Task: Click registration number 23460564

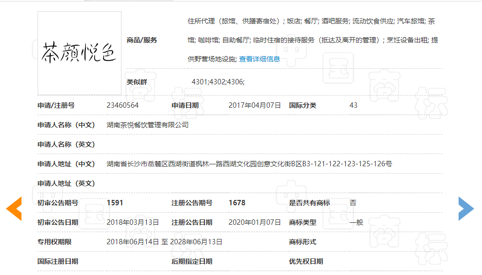Action: point(122,105)
